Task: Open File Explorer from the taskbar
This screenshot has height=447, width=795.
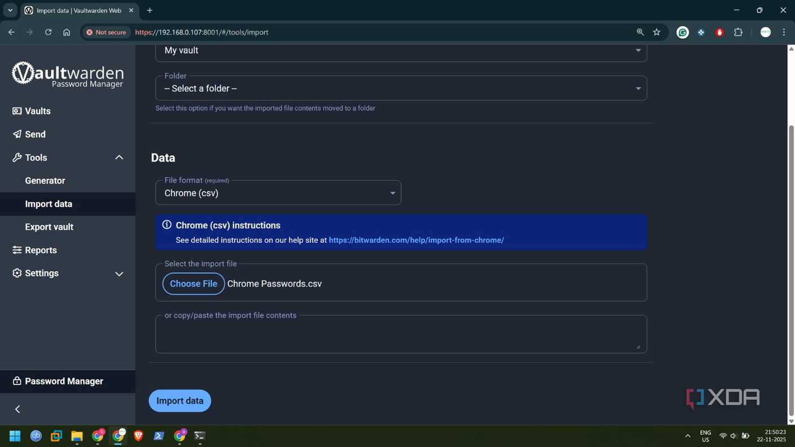Action: [x=77, y=436]
